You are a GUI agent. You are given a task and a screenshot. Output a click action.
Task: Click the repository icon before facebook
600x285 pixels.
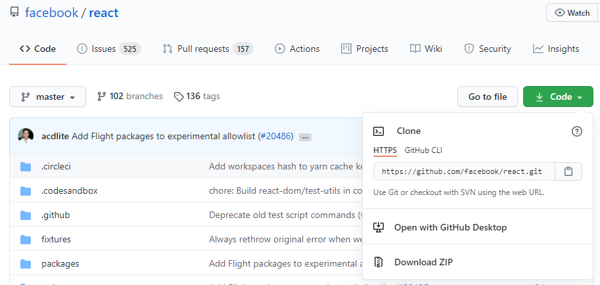14,12
